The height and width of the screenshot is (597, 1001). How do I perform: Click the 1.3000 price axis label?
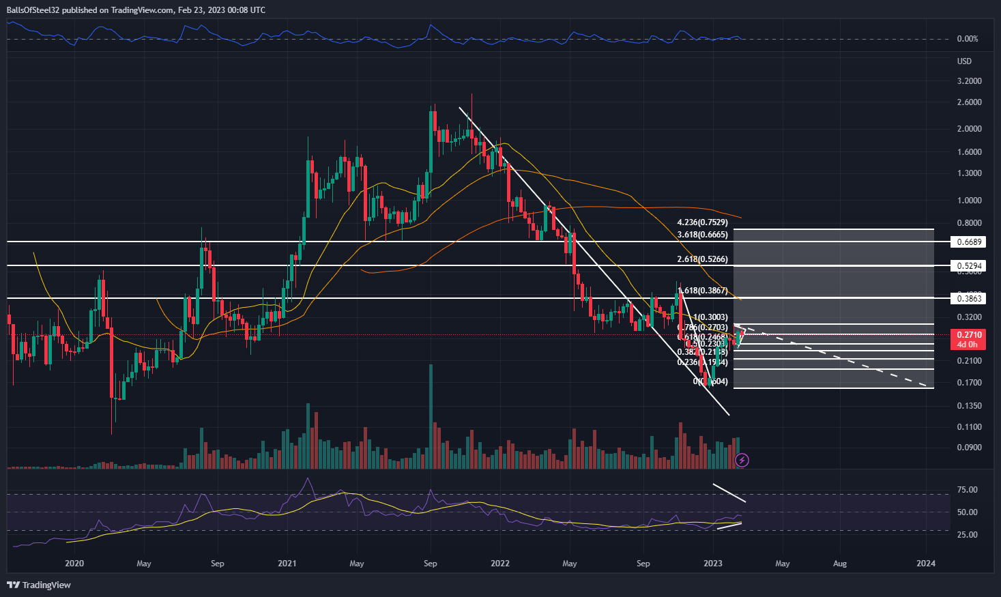(970, 173)
